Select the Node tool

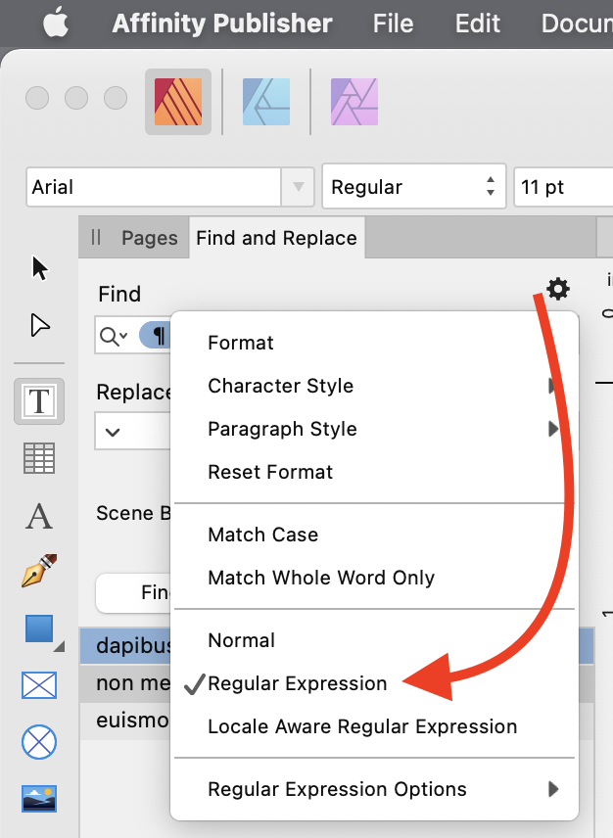(x=39, y=325)
